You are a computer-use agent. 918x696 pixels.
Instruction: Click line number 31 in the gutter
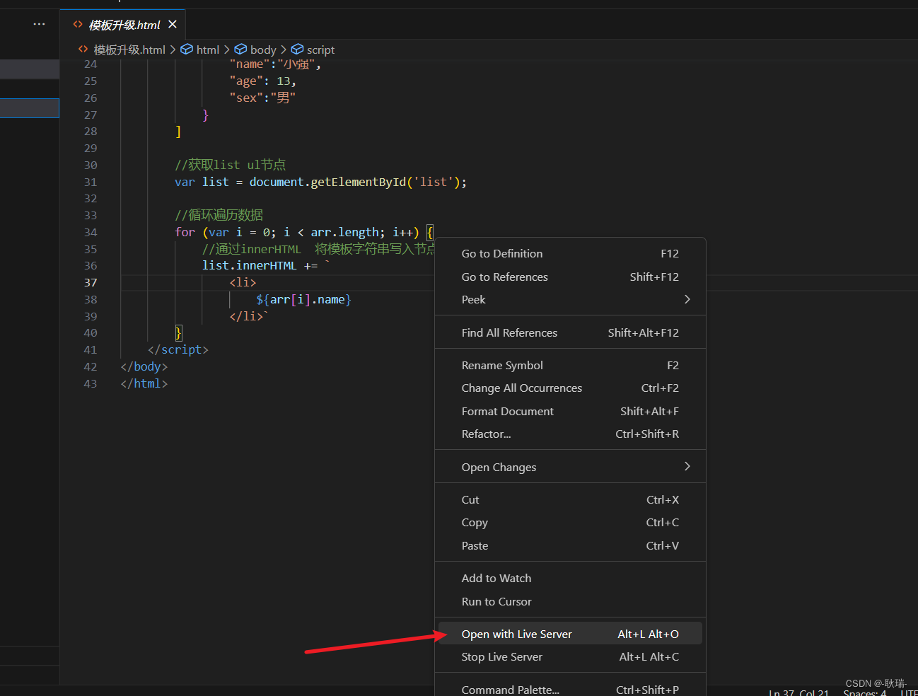91,182
